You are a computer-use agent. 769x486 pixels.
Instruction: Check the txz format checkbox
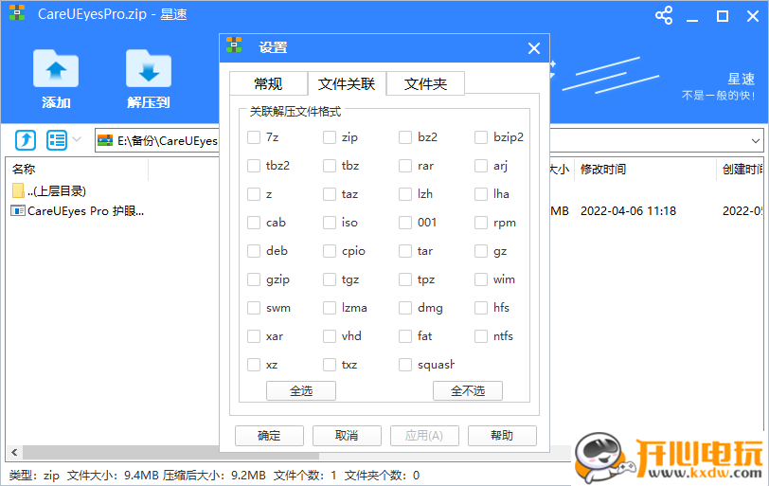coord(330,365)
